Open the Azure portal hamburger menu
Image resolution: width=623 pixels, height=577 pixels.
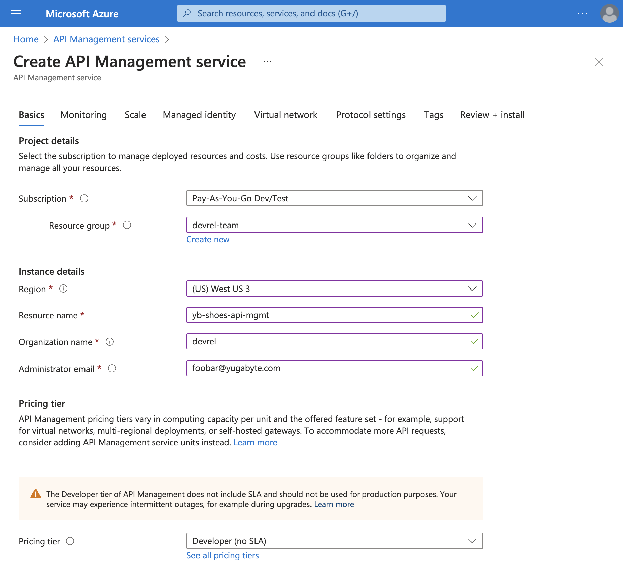point(16,13)
